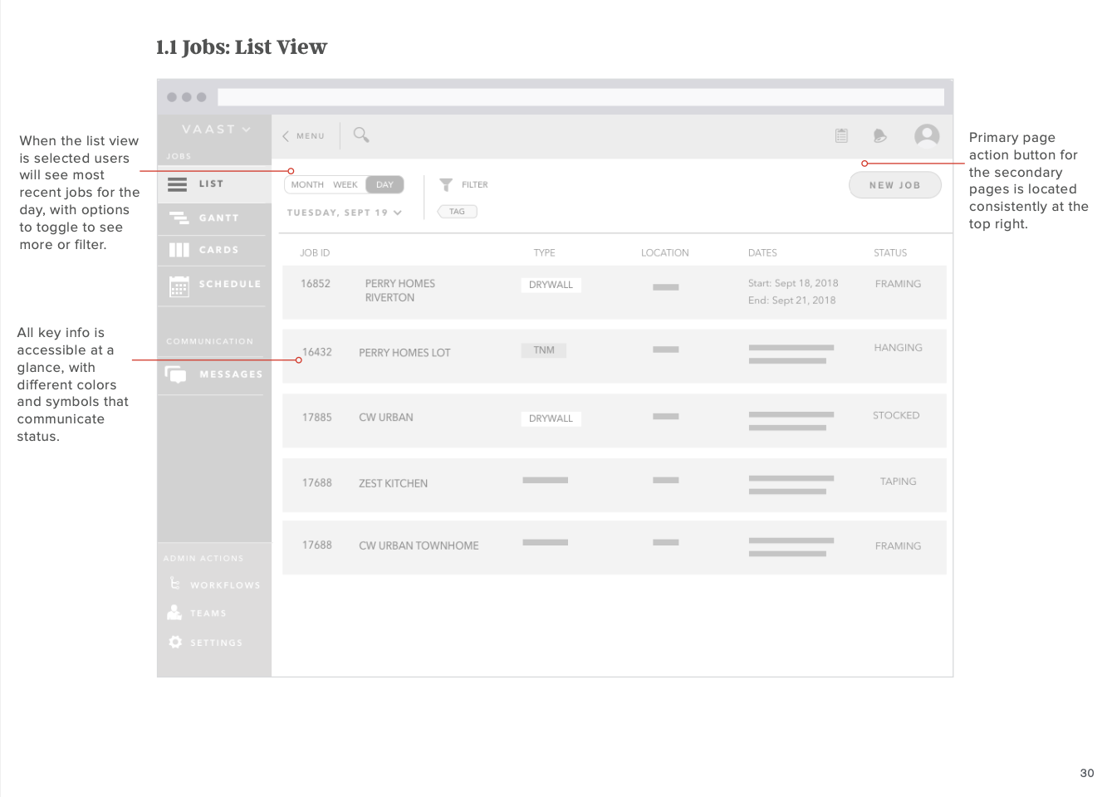Click the Status column header

(890, 252)
